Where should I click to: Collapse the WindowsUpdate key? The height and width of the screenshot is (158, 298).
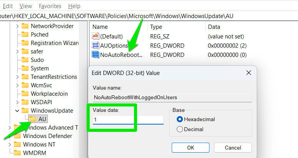coord(17,111)
